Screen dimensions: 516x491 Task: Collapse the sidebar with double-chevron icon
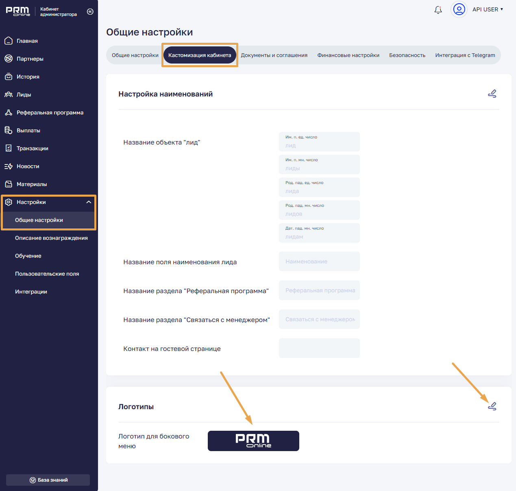[x=90, y=12]
